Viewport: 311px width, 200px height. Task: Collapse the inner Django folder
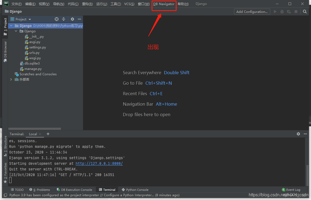click(16, 31)
